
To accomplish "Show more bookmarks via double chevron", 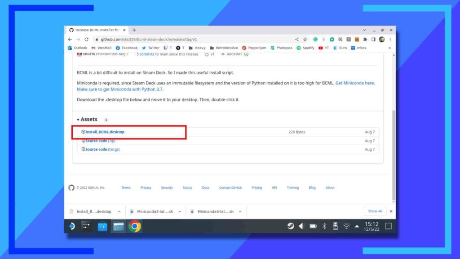I will click(x=389, y=48).
